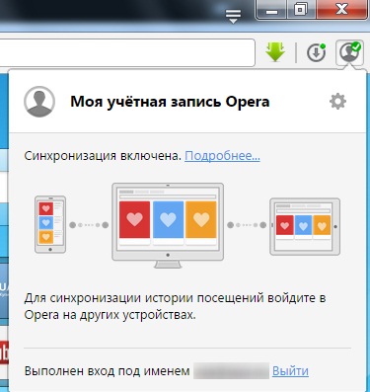This screenshot has width=370, height=392.
Task: Restore down the browser window
Action: 301,10
